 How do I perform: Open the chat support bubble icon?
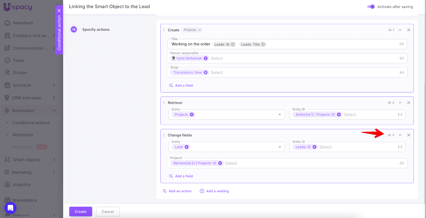point(10,208)
